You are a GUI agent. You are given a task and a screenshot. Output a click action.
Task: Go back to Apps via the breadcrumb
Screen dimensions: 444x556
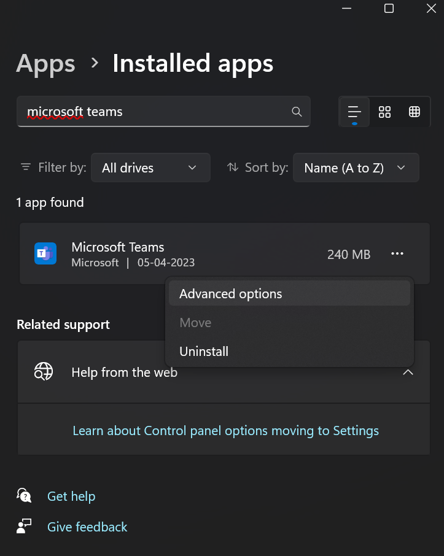click(x=45, y=64)
